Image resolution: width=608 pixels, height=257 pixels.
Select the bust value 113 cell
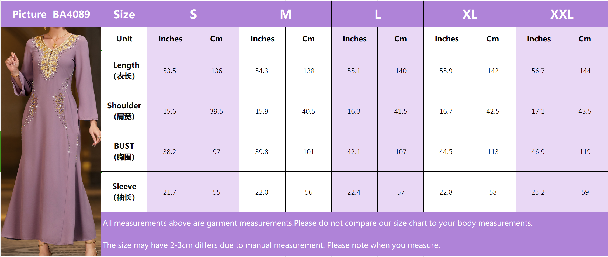click(x=493, y=152)
